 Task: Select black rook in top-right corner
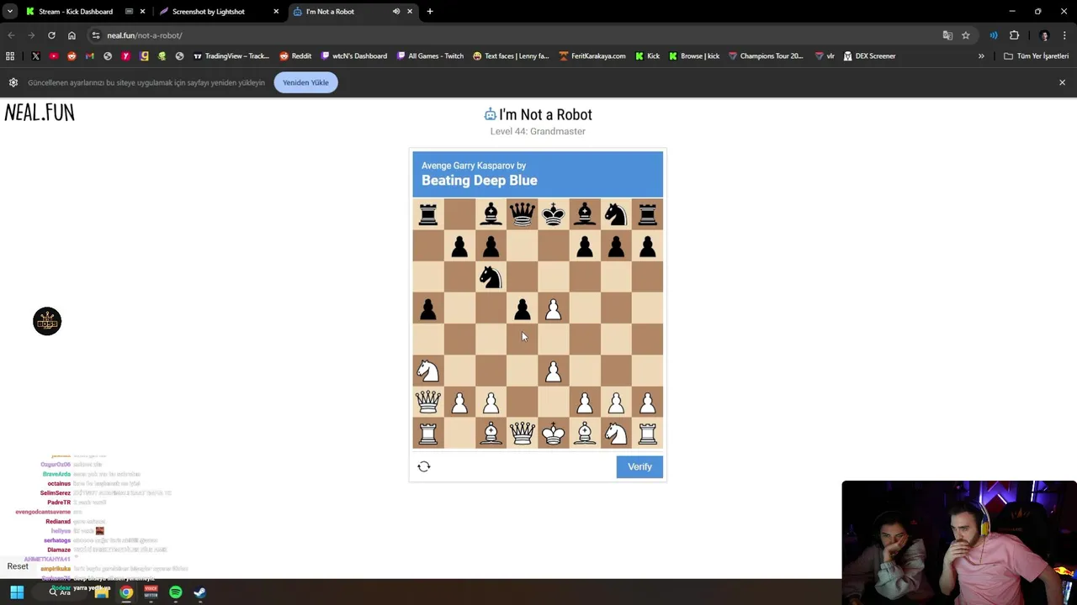point(647,215)
